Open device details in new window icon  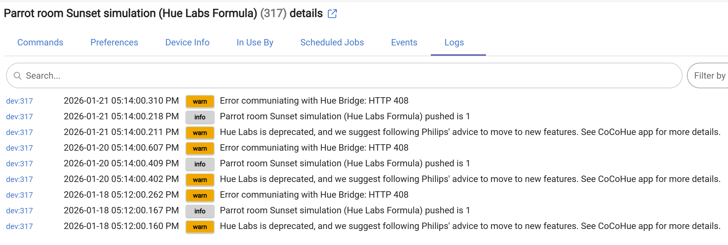[332, 14]
